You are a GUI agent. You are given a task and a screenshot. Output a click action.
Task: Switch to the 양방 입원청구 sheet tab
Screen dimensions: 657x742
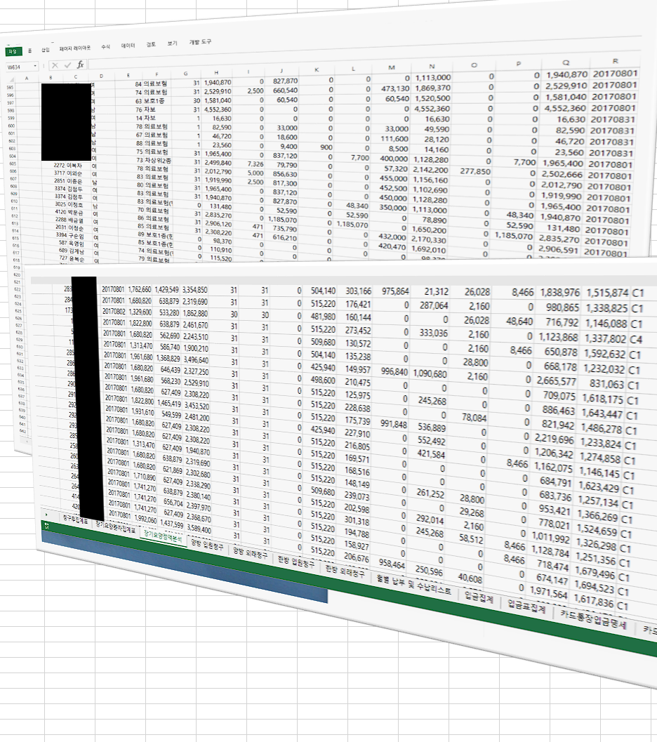pos(206,545)
